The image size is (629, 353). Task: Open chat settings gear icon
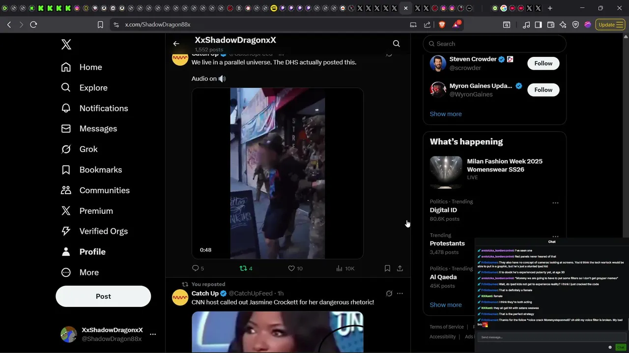[610, 347]
